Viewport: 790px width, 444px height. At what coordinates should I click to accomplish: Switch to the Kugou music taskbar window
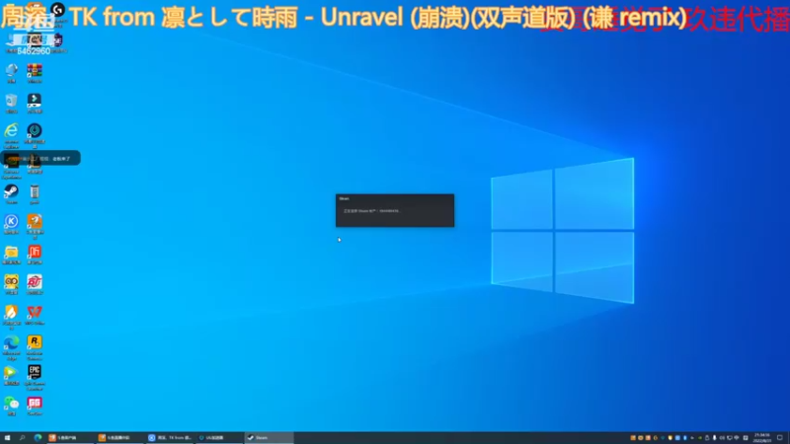click(170, 438)
